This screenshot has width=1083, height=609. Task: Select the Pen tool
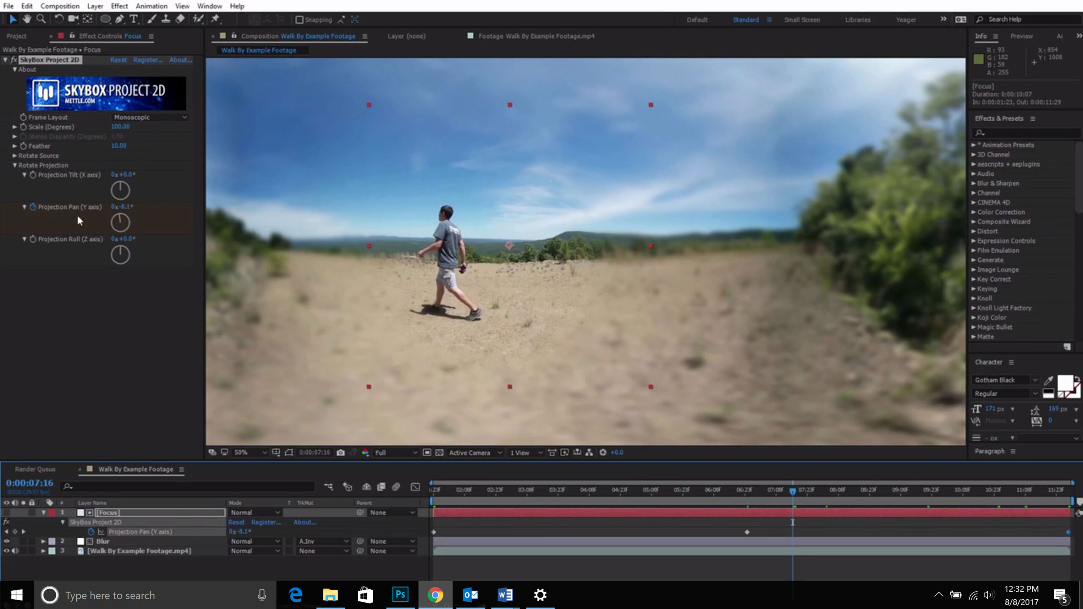click(x=119, y=19)
